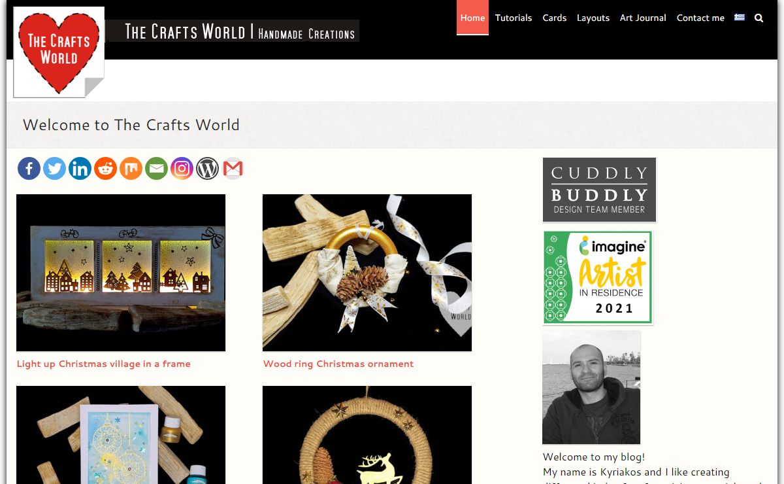Image resolution: width=784 pixels, height=484 pixels.
Task: Click the WordPress share icon
Action: (x=207, y=169)
